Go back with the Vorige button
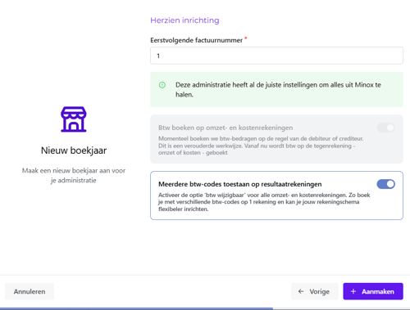The width and height of the screenshot is (410, 310). pos(315,291)
